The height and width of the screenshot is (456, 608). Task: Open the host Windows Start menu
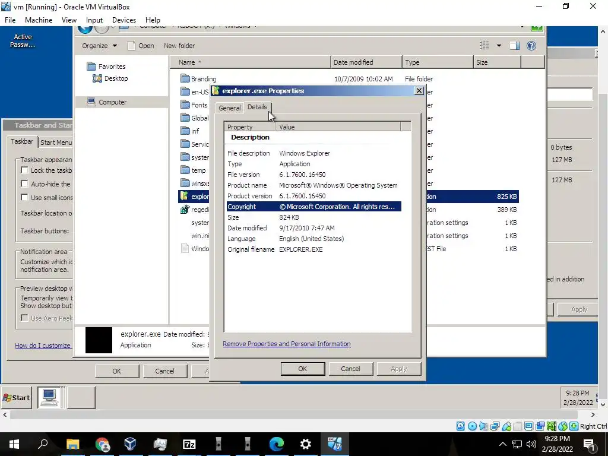14,444
